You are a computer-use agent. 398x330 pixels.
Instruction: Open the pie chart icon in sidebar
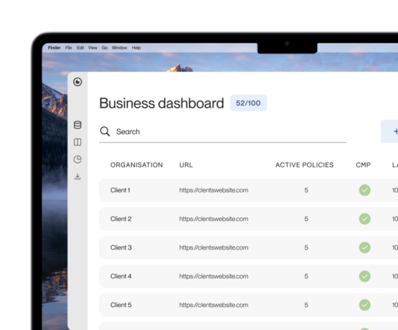coord(77,159)
